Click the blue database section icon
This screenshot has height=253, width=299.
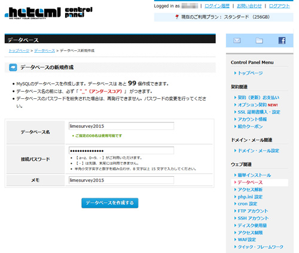pyautogui.click(x=13, y=68)
